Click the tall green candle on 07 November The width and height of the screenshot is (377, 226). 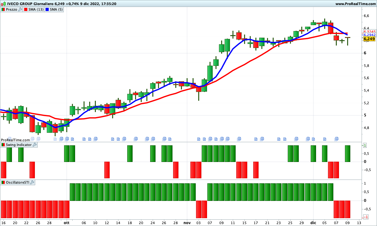[210, 73]
